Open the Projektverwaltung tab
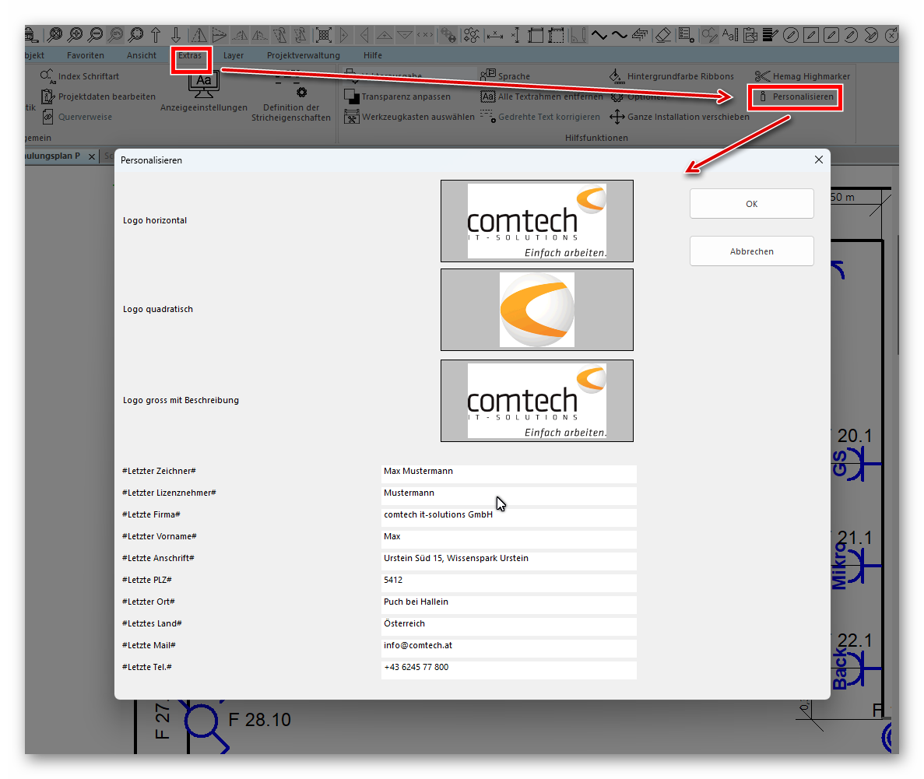This screenshot has width=924, height=779. coord(304,56)
